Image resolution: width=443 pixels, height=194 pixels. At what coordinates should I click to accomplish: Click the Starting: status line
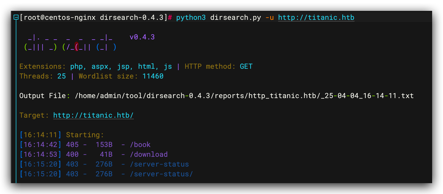tap(85, 135)
